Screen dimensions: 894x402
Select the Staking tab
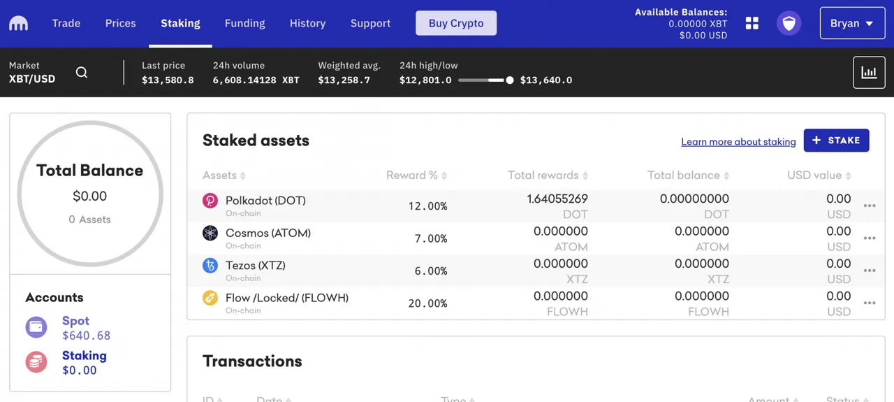180,23
